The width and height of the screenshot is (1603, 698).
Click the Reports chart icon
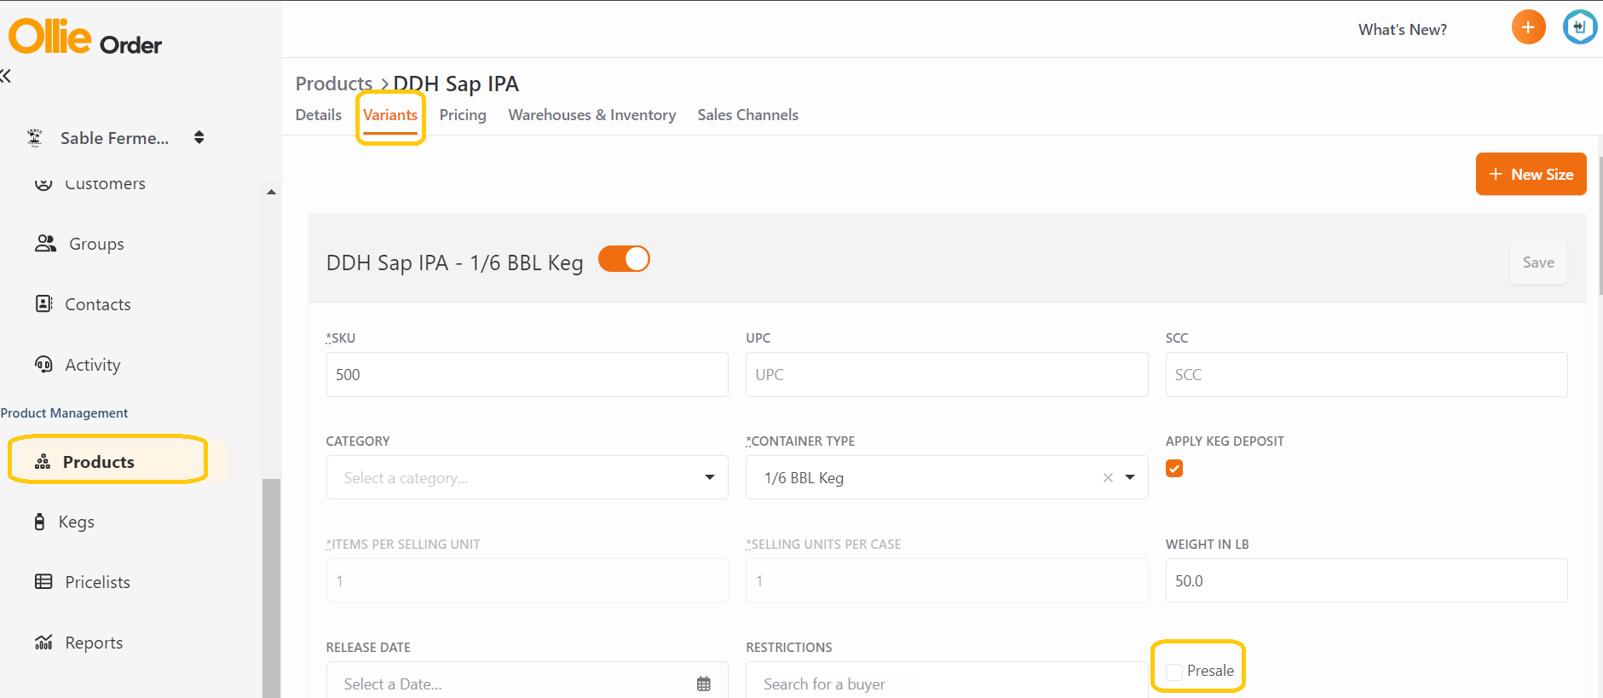pyautogui.click(x=43, y=642)
